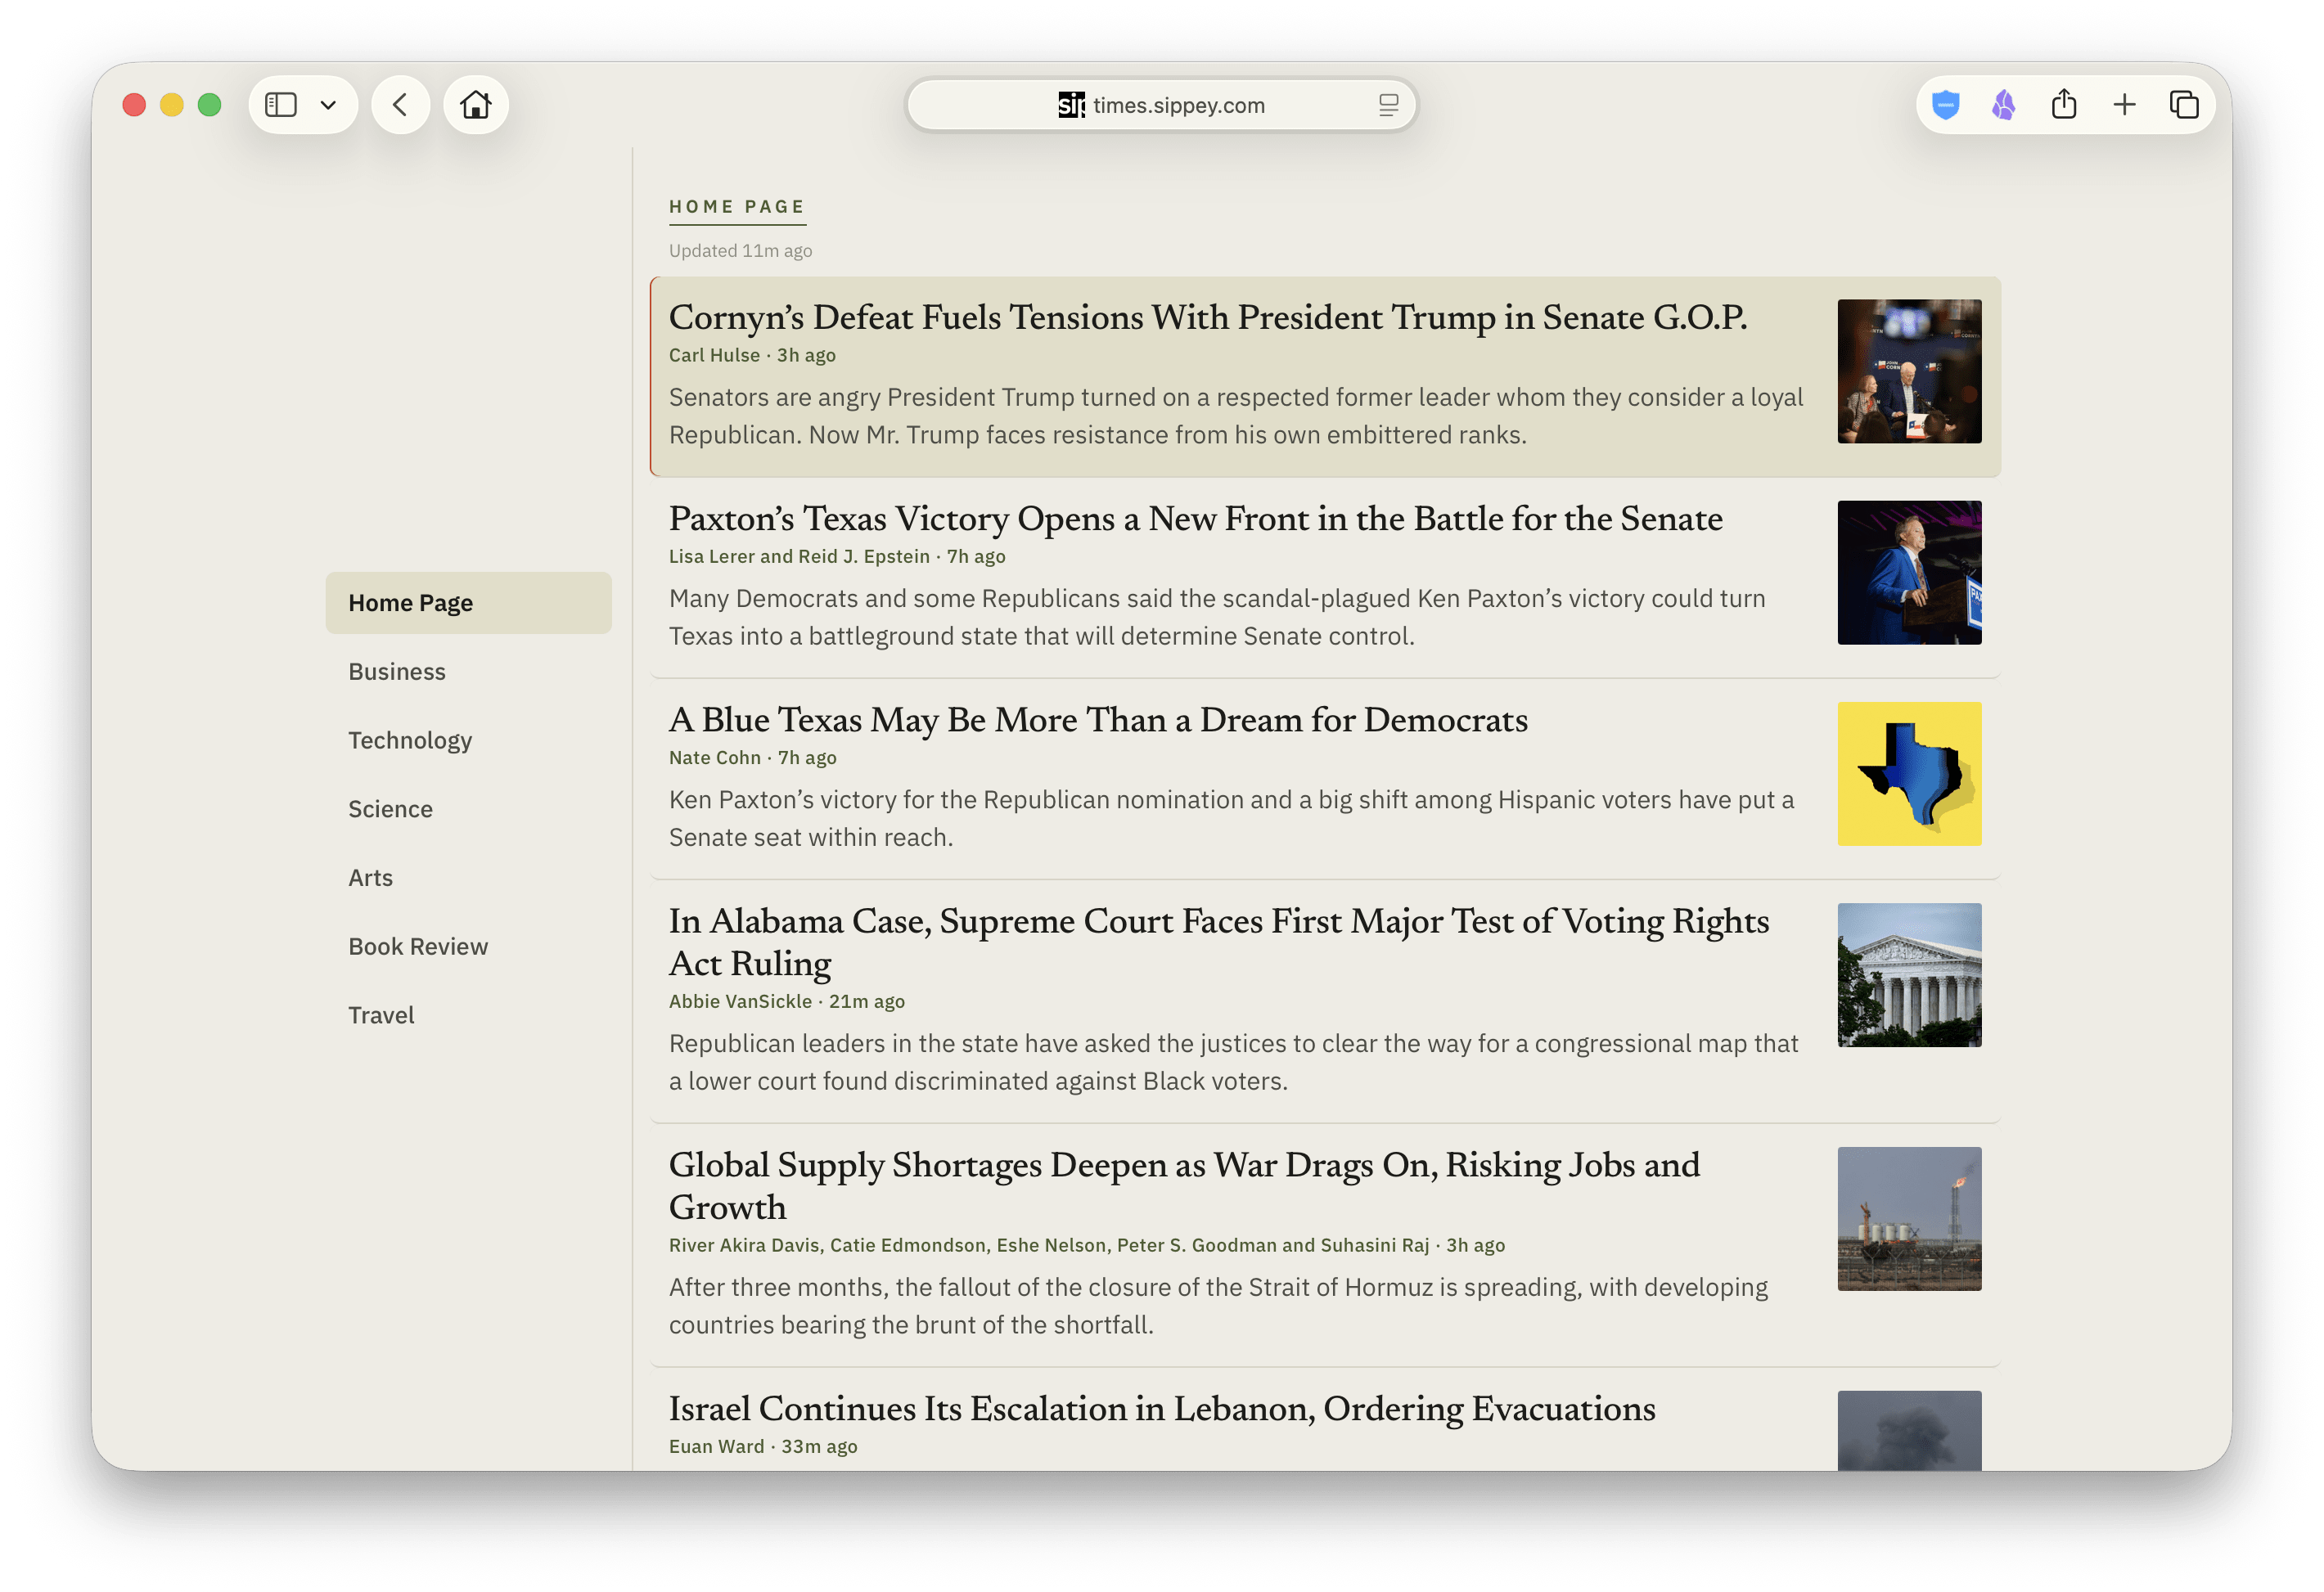Screen dimensions: 2324x1592
Task: Click summary 'Republican leaders in the state'
Action: pyautogui.click(x=1234, y=1063)
